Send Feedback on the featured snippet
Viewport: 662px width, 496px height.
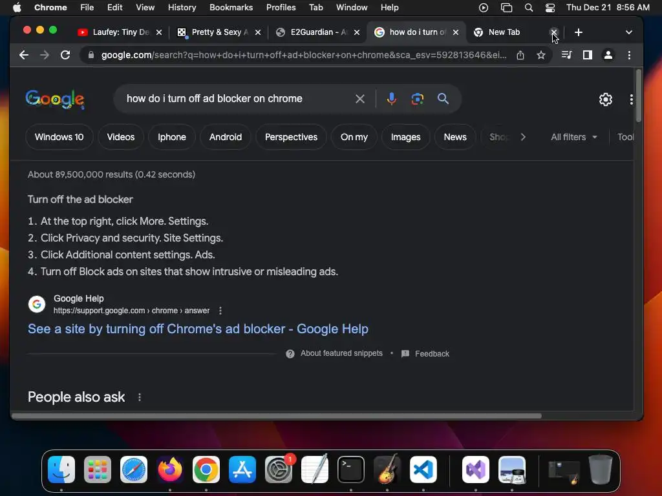coord(432,354)
